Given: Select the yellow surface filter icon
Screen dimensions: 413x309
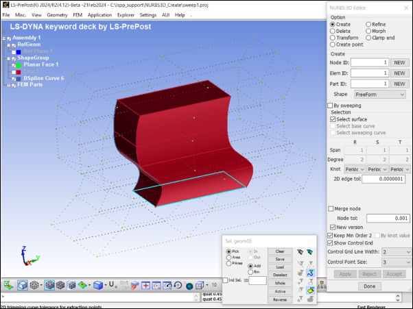Looking at the screenshot, I should [x=310, y=291].
